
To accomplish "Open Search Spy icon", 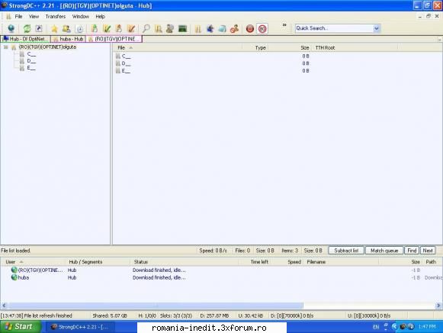I will tap(170, 28).
